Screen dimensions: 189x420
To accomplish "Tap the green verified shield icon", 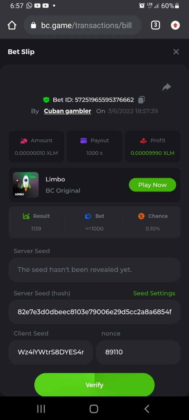I will [46, 100].
